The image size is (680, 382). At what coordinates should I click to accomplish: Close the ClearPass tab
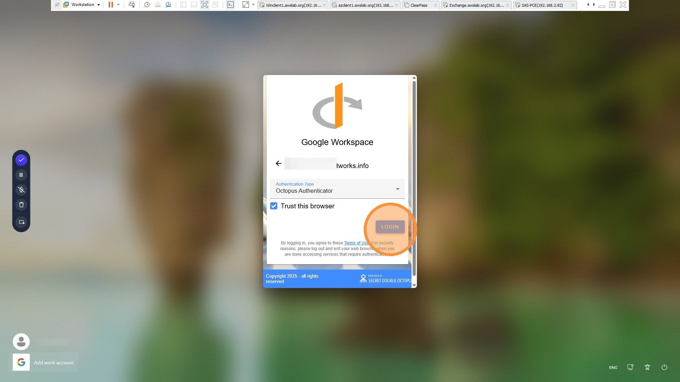coord(435,5)
